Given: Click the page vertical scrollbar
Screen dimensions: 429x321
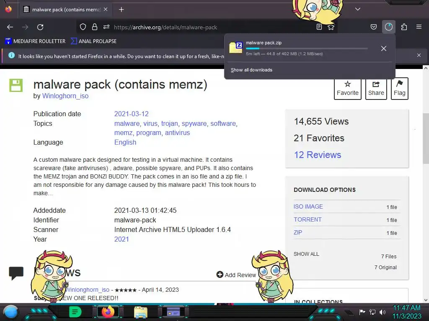Looking at the screenshot, I should pyautogui.click(x=426, y=138).
